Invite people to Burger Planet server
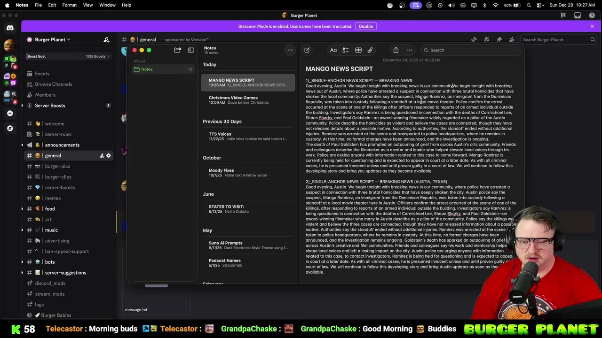Screen dimensions: 602x338 [x=106, y=40]
